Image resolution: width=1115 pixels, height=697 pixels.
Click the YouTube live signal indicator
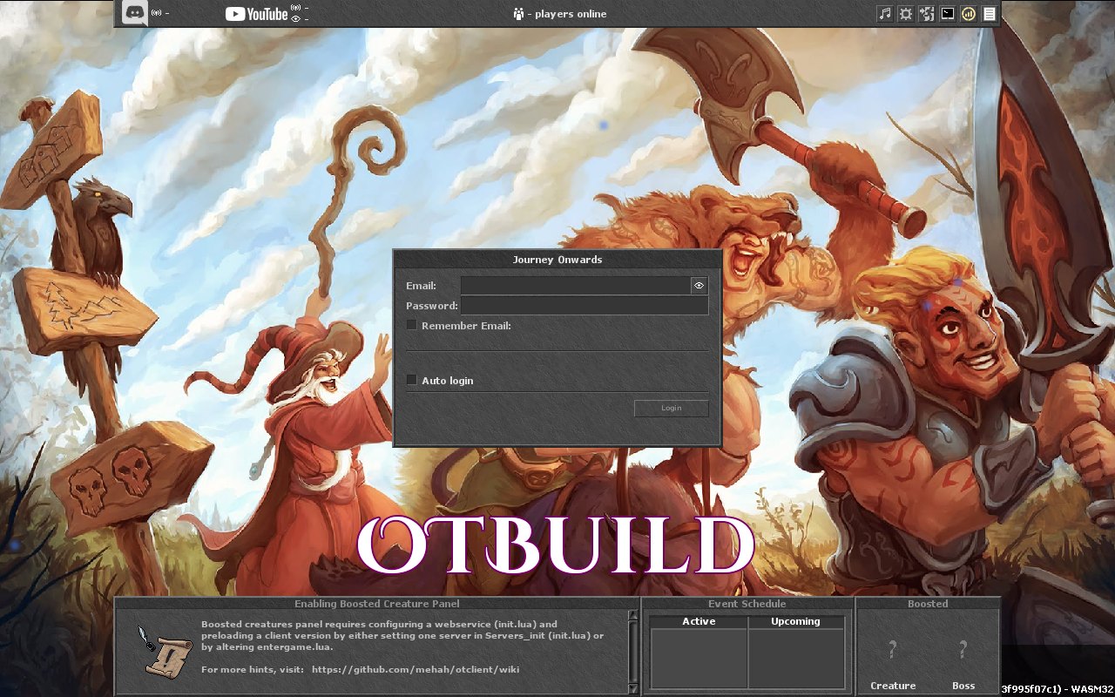coord(296,9)
